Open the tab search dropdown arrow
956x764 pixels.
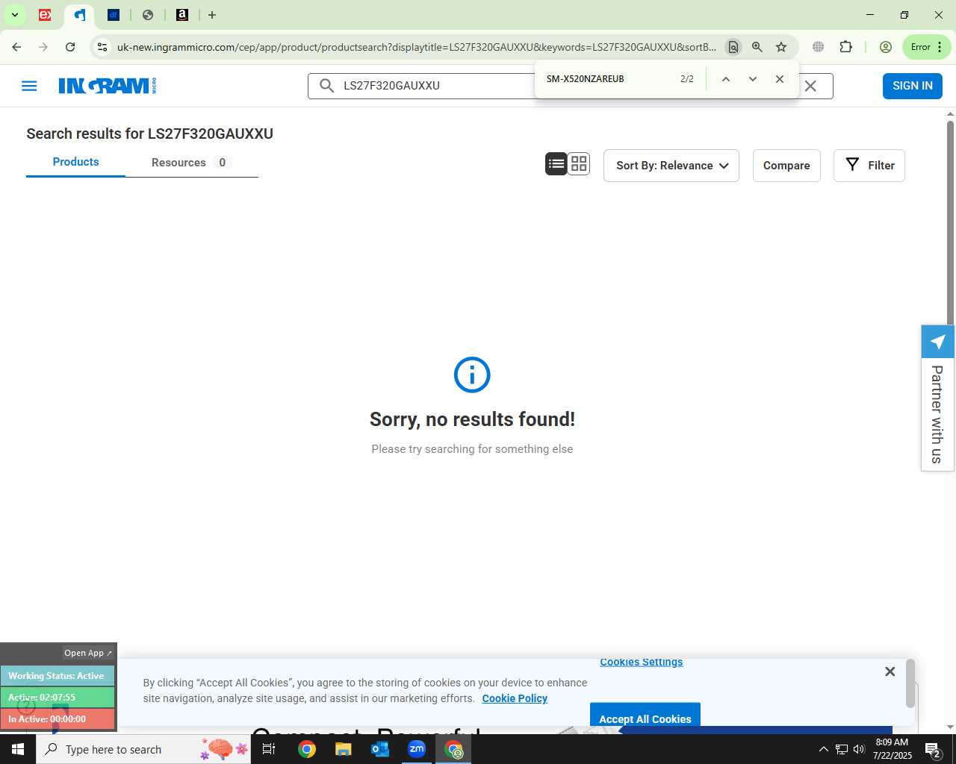click(x=14, y=15)
